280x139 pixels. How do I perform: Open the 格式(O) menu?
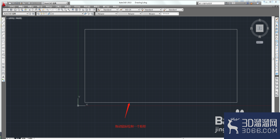(x=49, y=7)
